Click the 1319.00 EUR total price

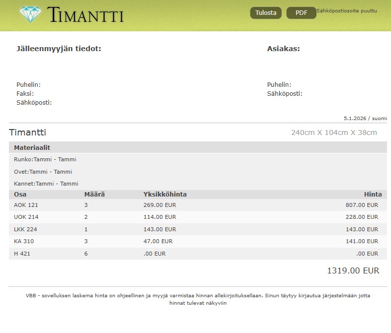point(353,270)
